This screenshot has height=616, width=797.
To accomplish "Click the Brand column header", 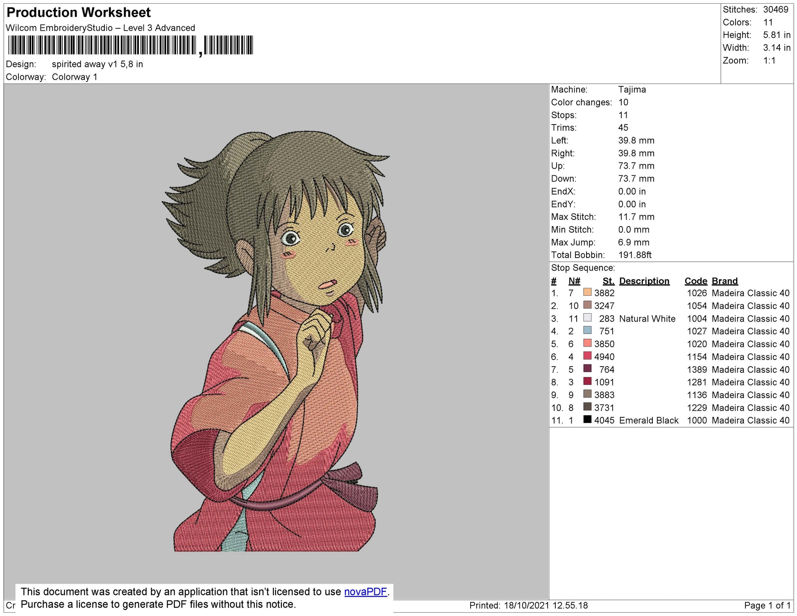I will coord(725,281).
